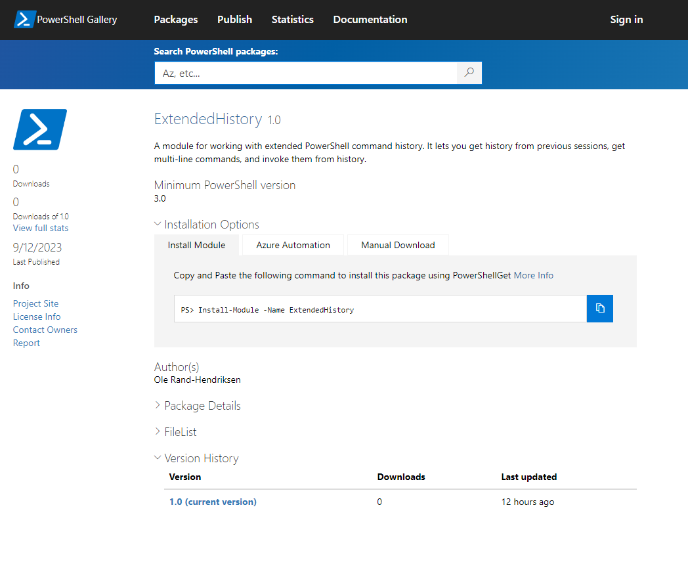Switch to the Manual Download tab

pyautogui.click(x=398, y=246)
